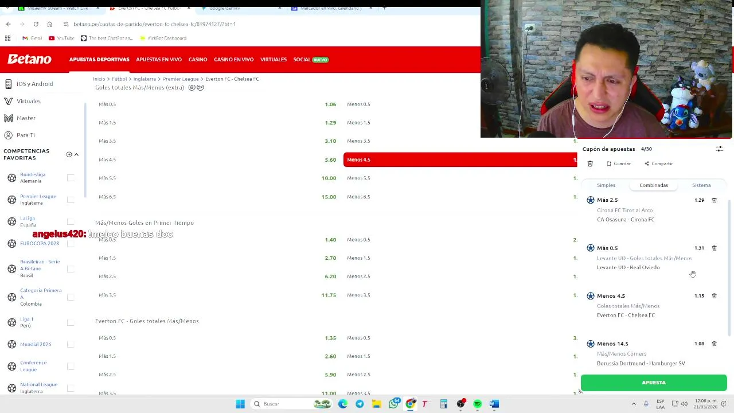Show hidden tray icons chevron
Image resolution: width=734 pixels, height=413 pixels.
coord(634,404)
